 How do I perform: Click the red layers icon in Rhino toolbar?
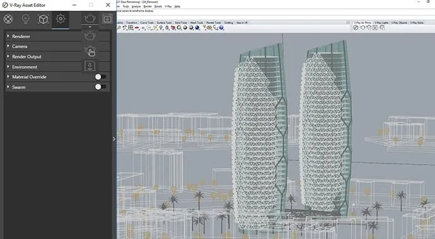click(173, 28)
